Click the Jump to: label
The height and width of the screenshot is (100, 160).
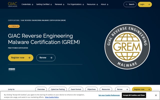point(11,89)
